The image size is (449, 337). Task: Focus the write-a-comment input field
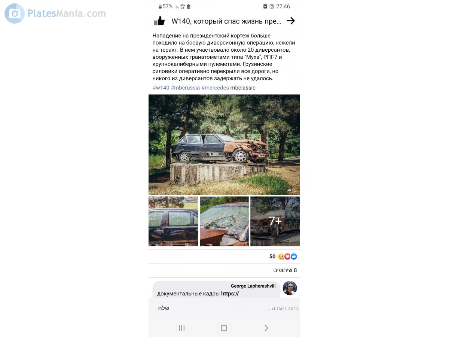tap(237, 308)
